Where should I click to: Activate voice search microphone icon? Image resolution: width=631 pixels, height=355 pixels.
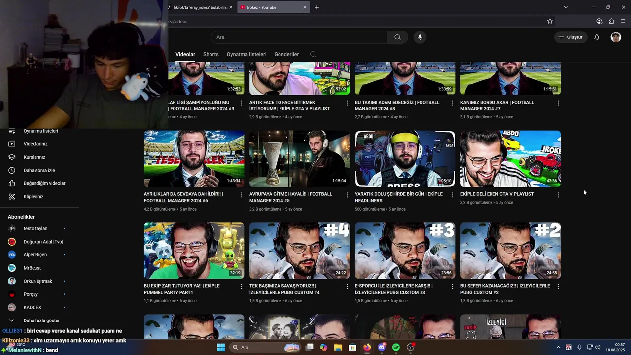[x=420, y=37]
